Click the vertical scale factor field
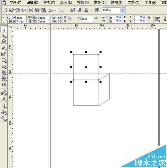This screenshot has height=168, width=167. (x=57, y=21)
